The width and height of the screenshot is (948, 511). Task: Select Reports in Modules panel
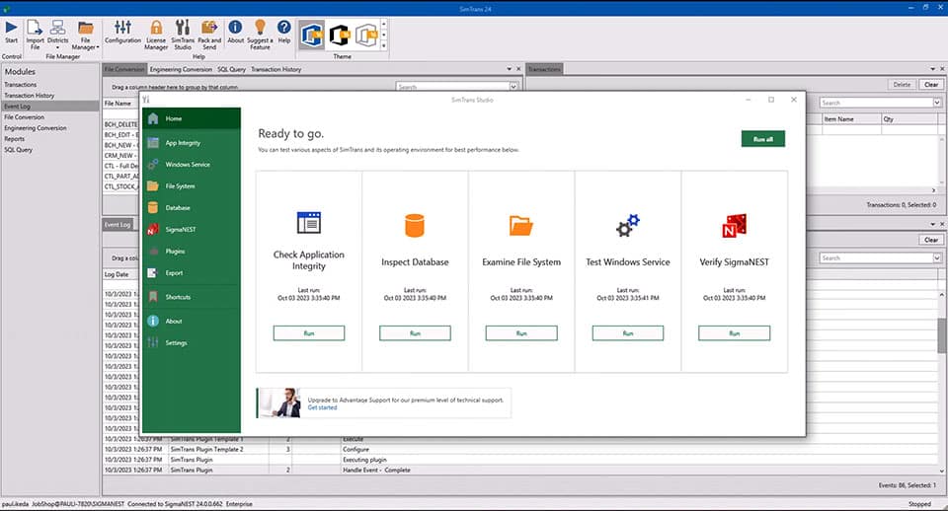coord(15,139)
